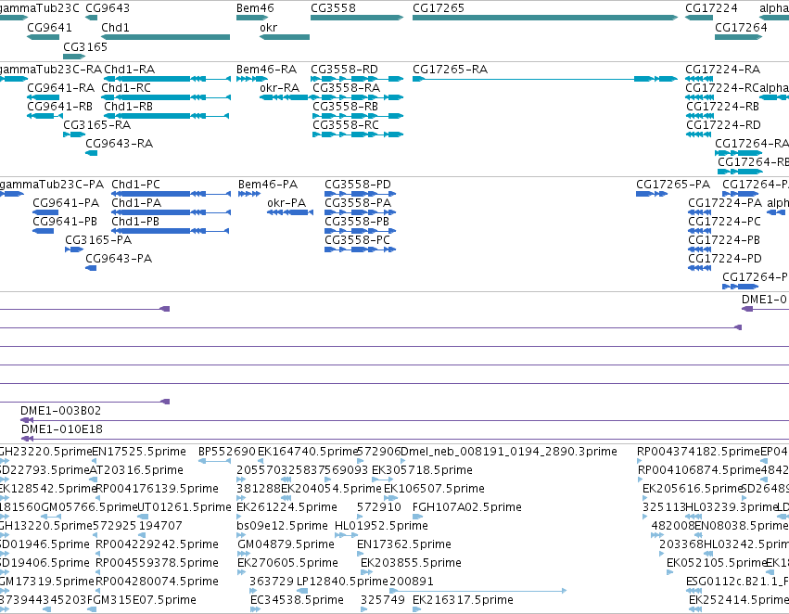Select the DME1-003B02 BAC label
Image resolution: width=789 pixels, height=614 pixels.
click(x=61, y=411)
